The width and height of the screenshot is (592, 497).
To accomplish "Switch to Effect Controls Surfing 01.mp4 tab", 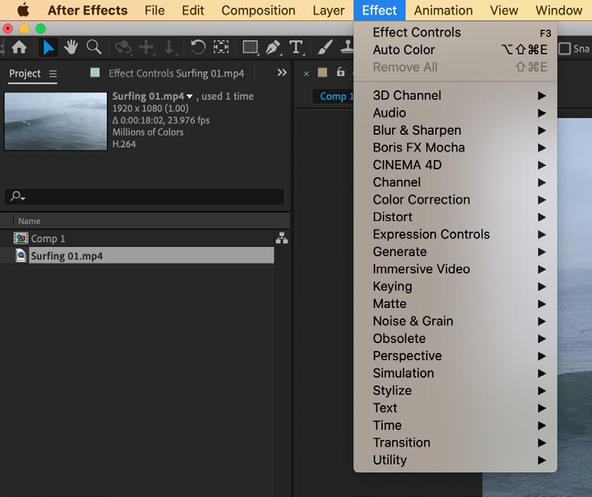I will coord(177,73).
